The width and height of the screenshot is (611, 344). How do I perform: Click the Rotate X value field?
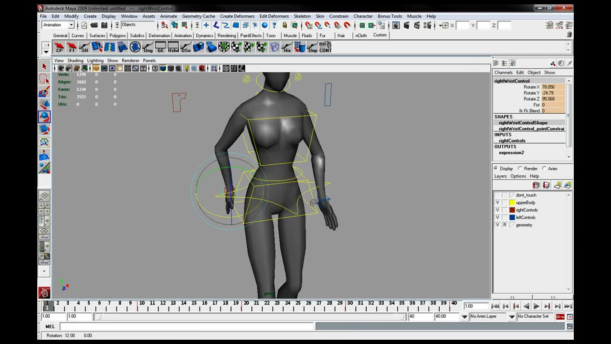(553, 87)
